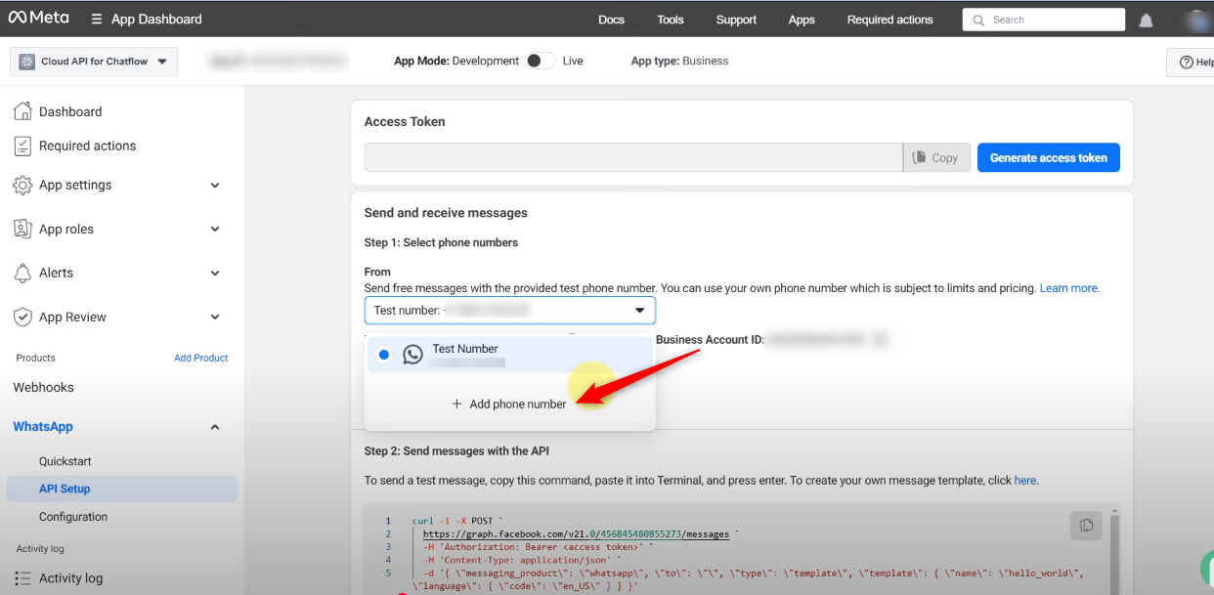Click Add phone number
Viewport: 1214px width, 595px height.
(x=509, y=404)
